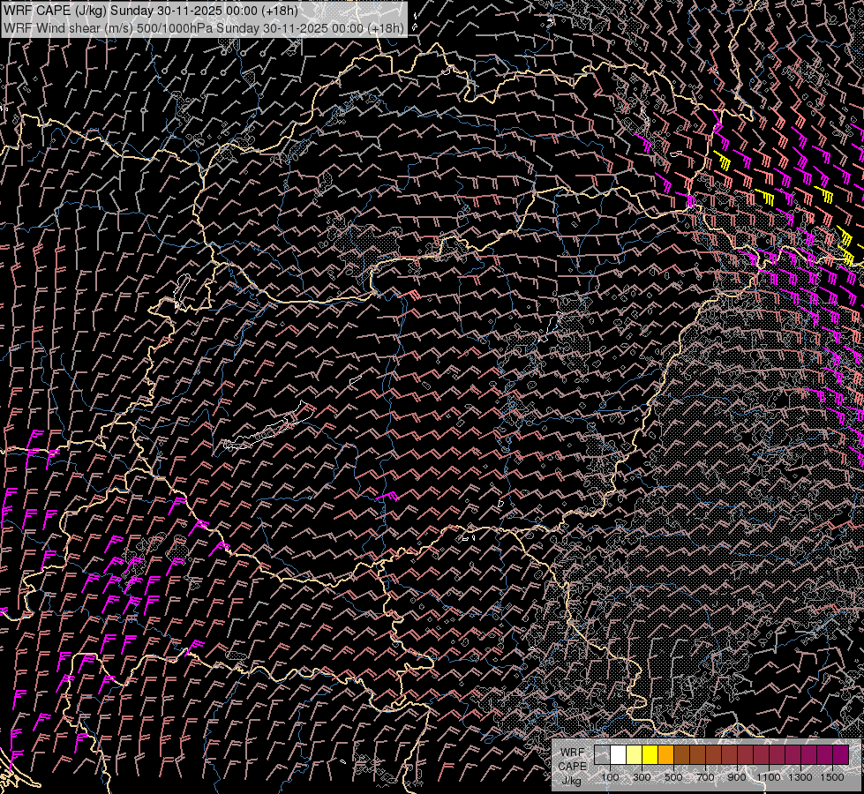864x794 pixels.
Task: Click the 1300 legend value label
Action: [800, 777]
